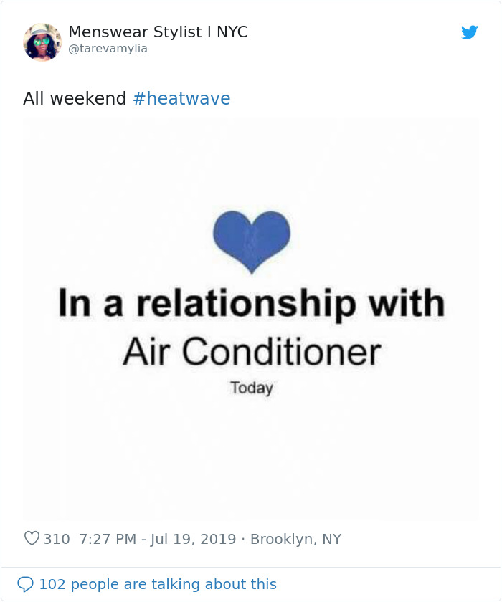Click the Twitter bird logo

tap(470, 32)
